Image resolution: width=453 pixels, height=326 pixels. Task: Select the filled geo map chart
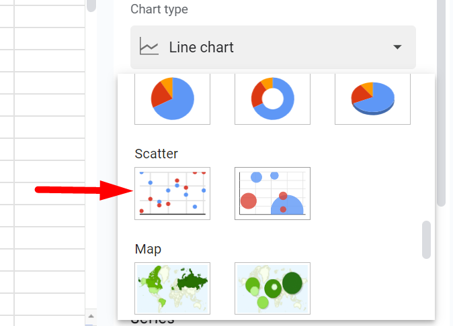172,288
